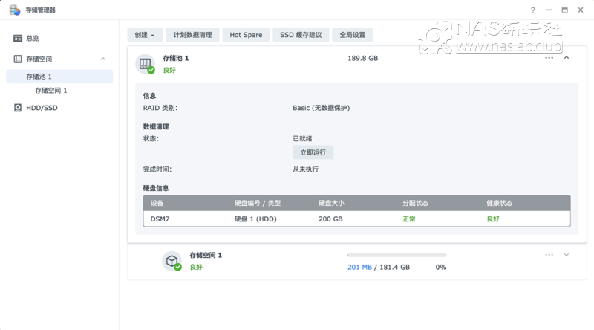Viewport: 594px width, 330px height.
Task: Open the Hot Spare settings
Action: (x=246, y=35)
